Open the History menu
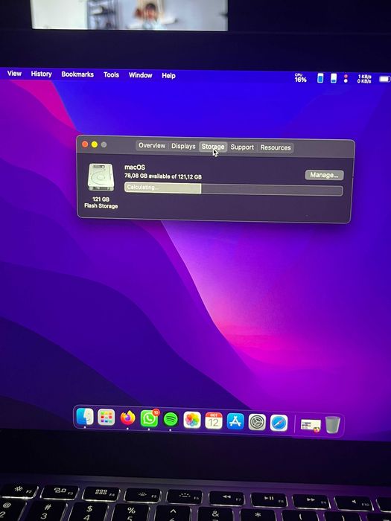 [x=41, y=74]
